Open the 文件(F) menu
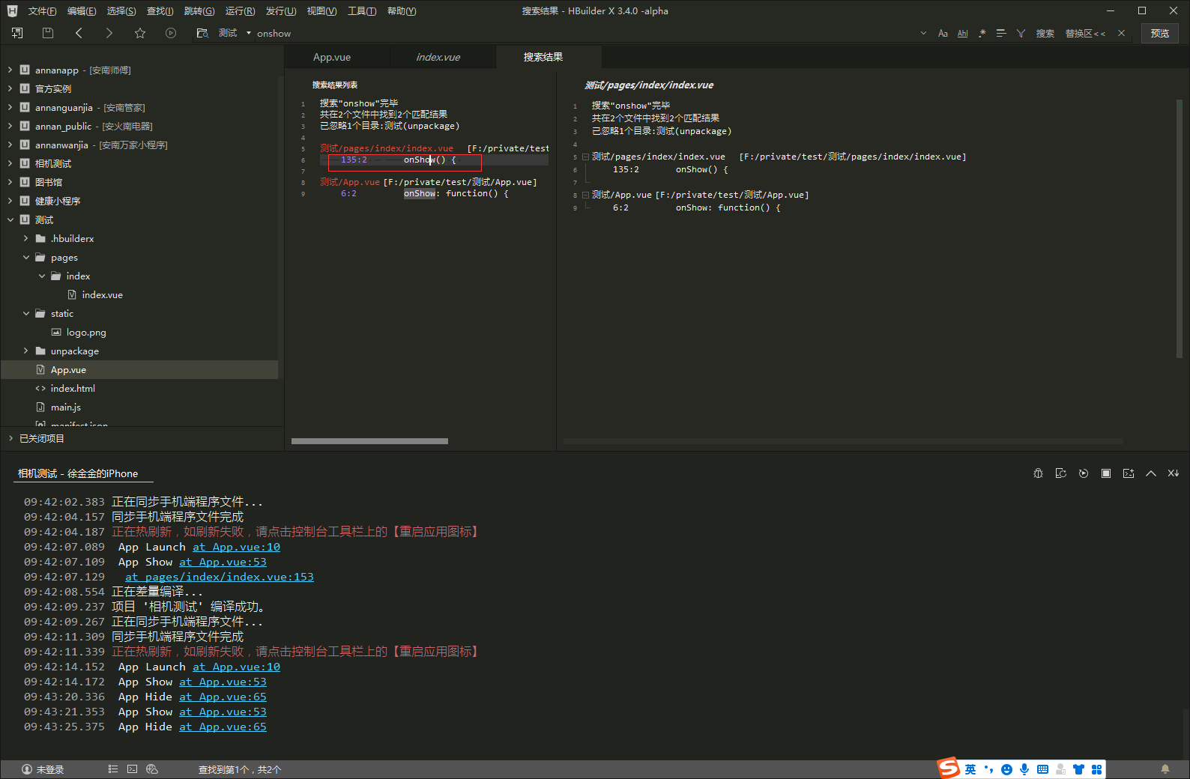1190x779 pixels. pos(42,11)
